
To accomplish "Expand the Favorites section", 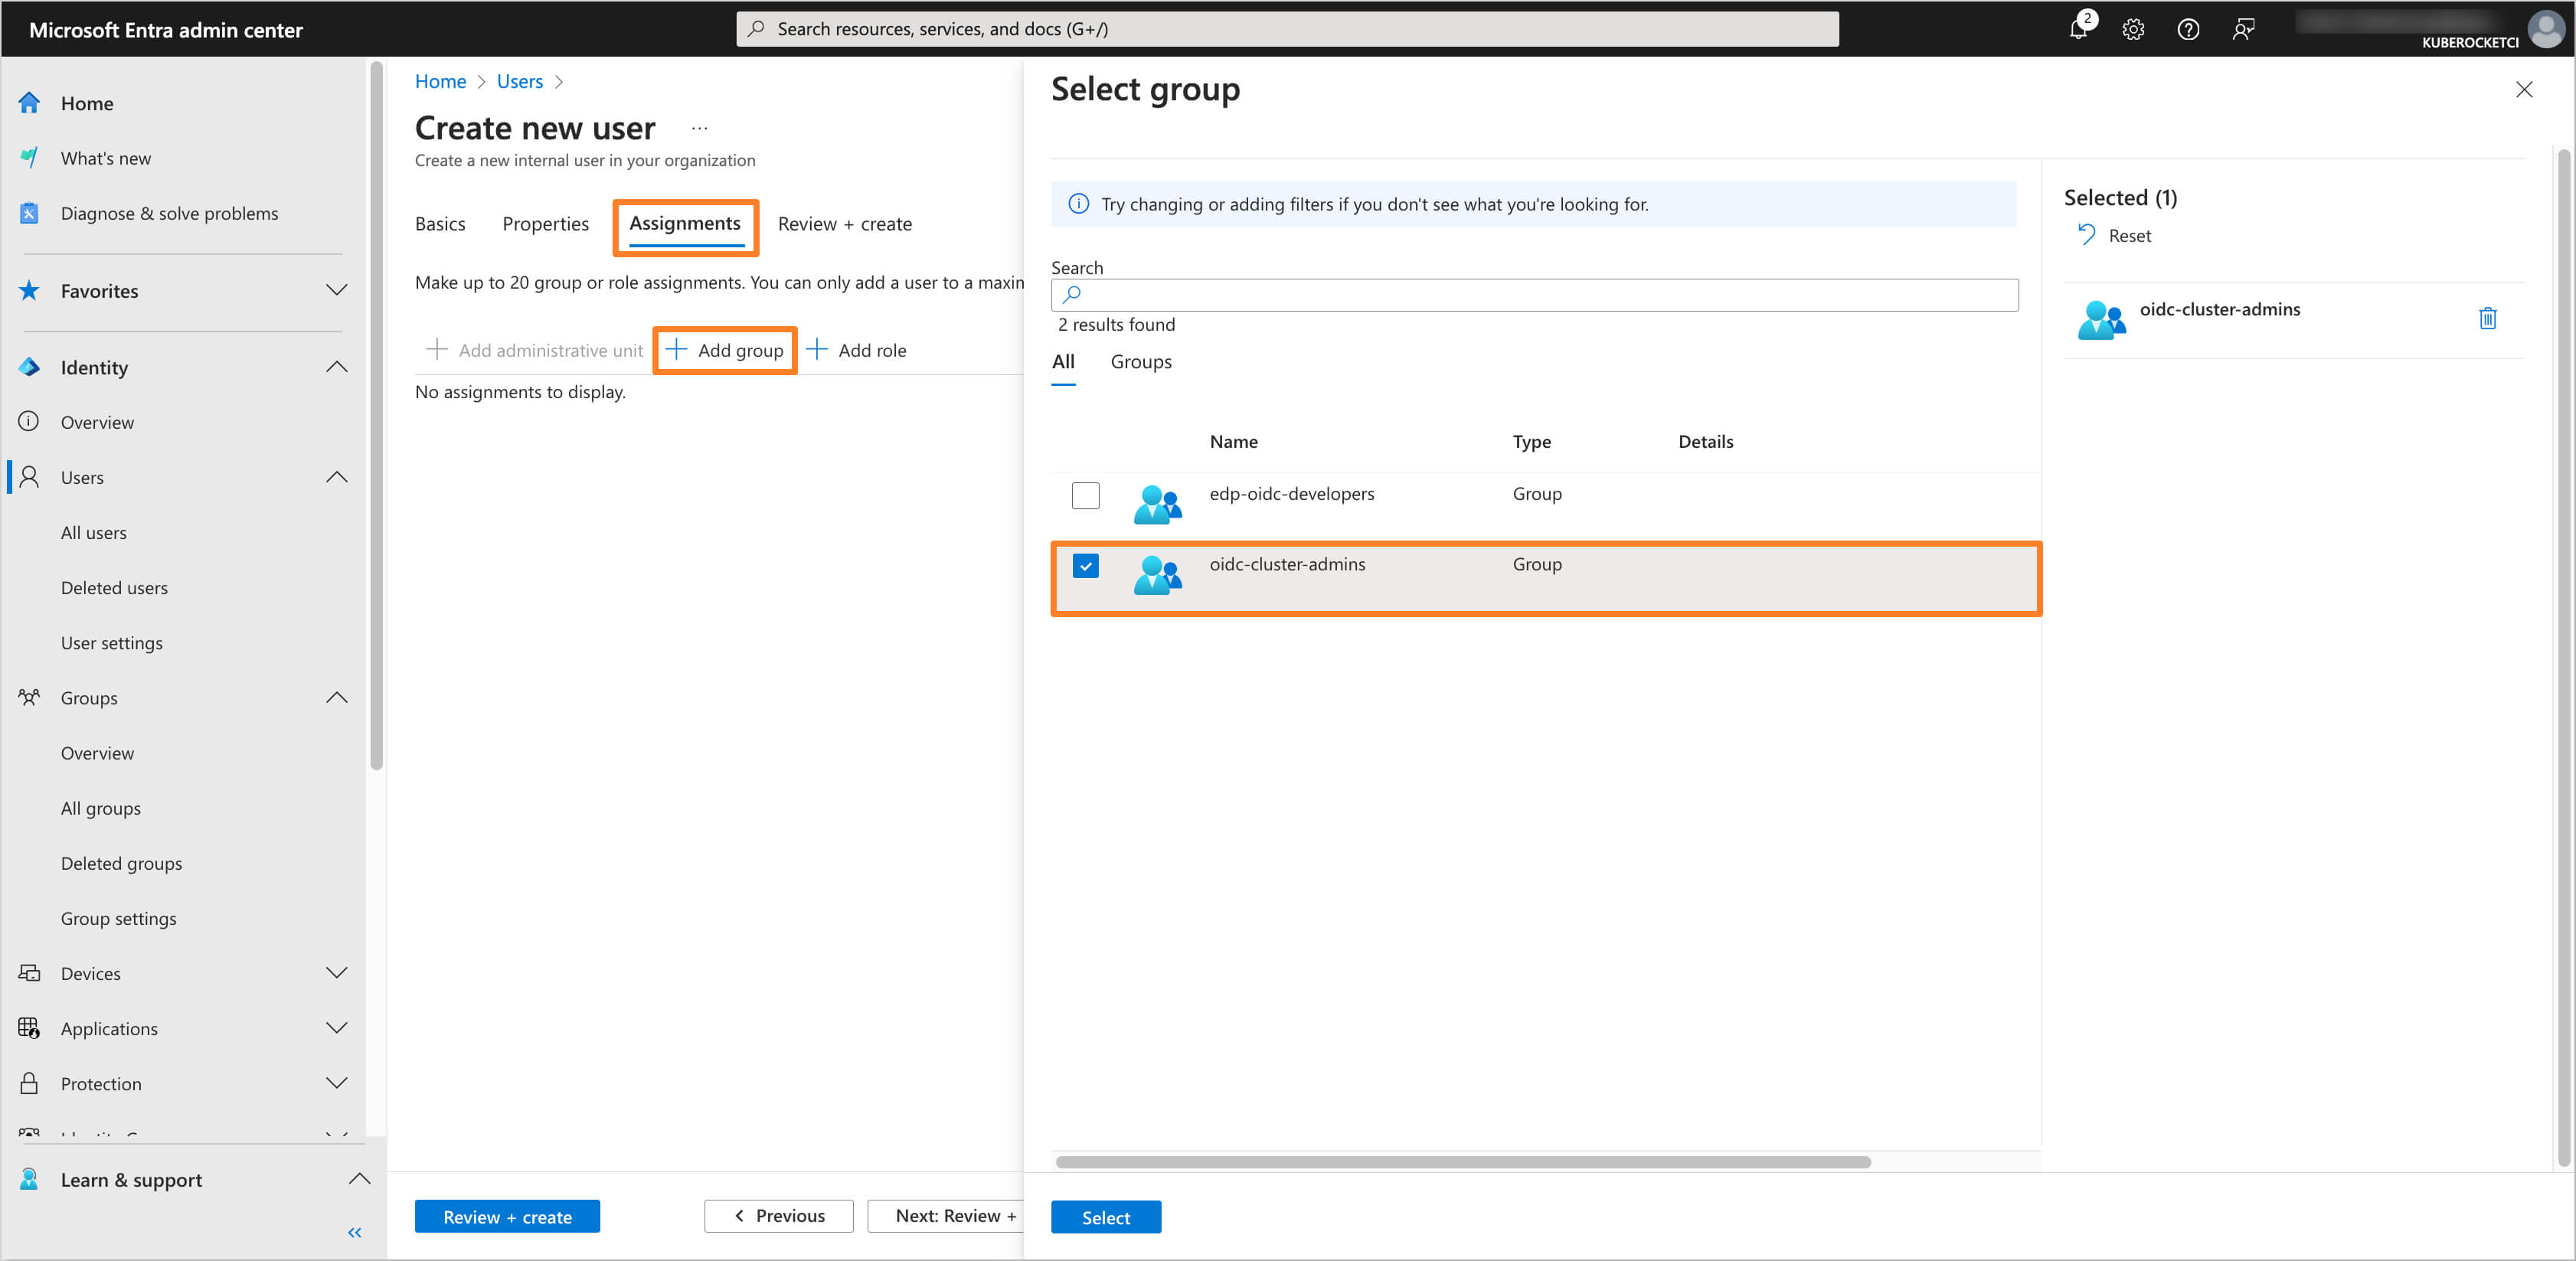I will pos(336,291).
